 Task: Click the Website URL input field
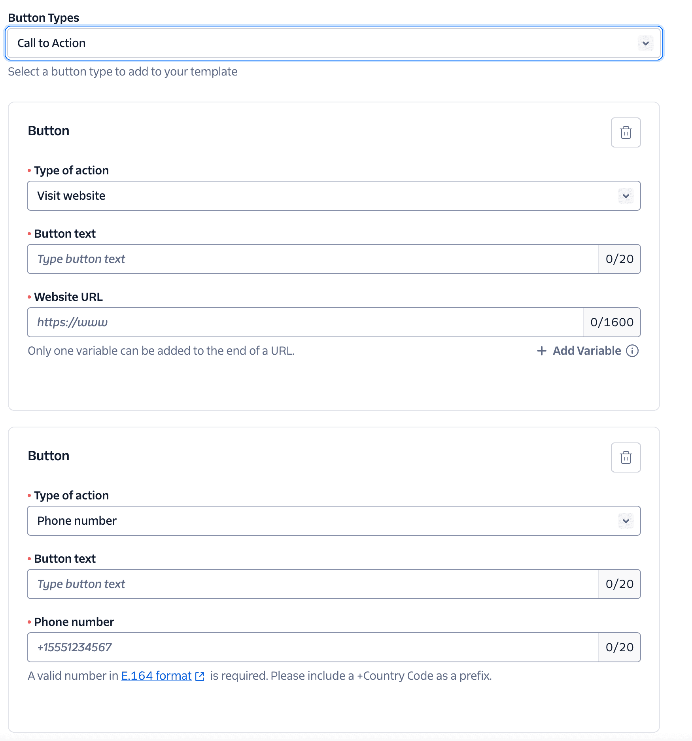277,322
